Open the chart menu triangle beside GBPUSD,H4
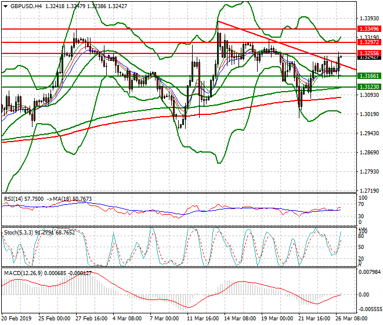The image size is (383, 325). tap(5, 6)
